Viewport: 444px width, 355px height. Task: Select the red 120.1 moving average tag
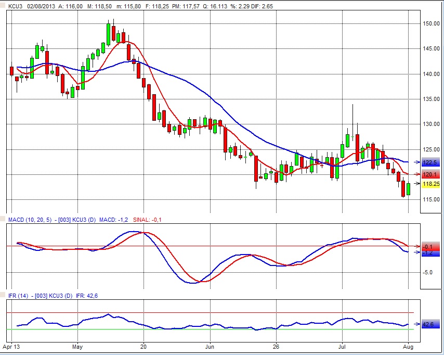(x=431, y=174)
